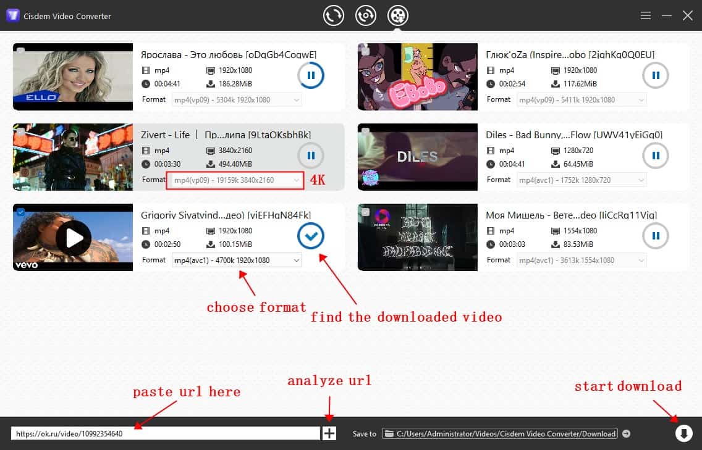Click the file size '186.28MiB'

[235, 84]
